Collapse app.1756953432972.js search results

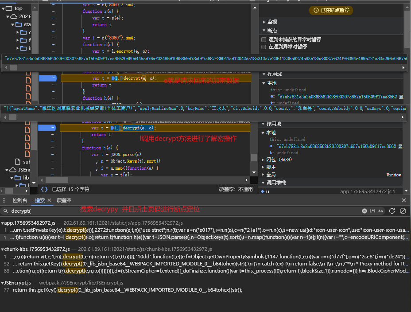tap(2, 223)
